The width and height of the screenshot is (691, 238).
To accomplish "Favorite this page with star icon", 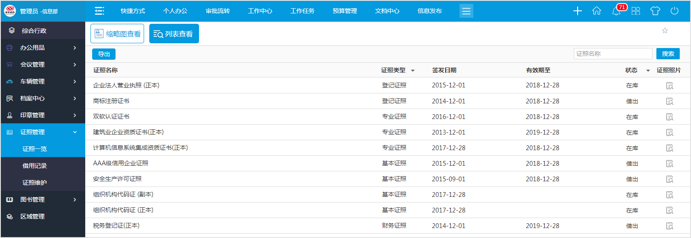I will pos(665,30).
